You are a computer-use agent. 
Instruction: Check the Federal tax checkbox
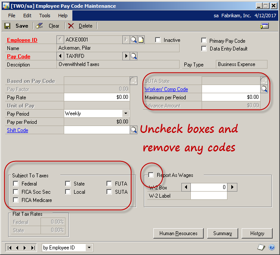click(16, 183)
